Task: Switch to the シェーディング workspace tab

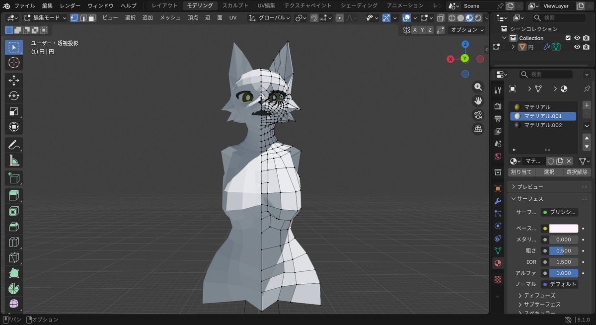Action: [x=359, y=5]
